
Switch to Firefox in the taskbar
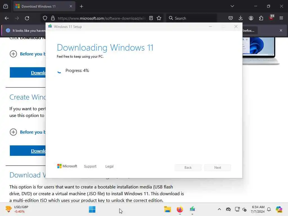point(180,209)
